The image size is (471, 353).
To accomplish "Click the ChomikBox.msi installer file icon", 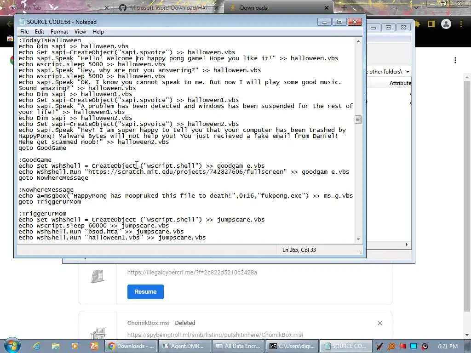I will tap(98, 334).
